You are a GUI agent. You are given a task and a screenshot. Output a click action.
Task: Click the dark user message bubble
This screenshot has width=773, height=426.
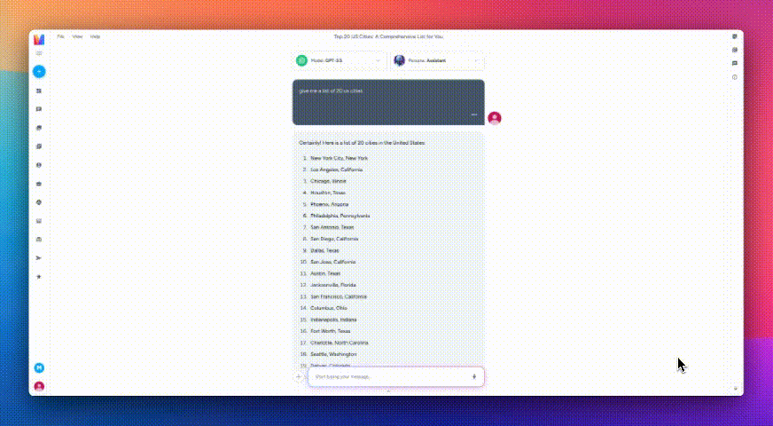click(x=388, y=102)
